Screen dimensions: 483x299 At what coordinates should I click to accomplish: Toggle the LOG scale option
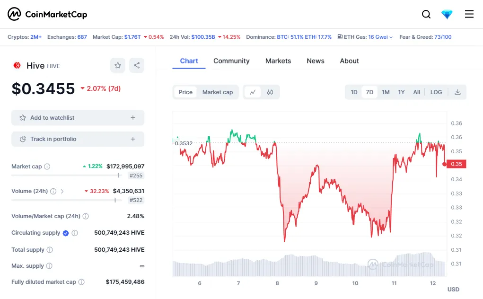pyautogui.click(x=436, y=92)
